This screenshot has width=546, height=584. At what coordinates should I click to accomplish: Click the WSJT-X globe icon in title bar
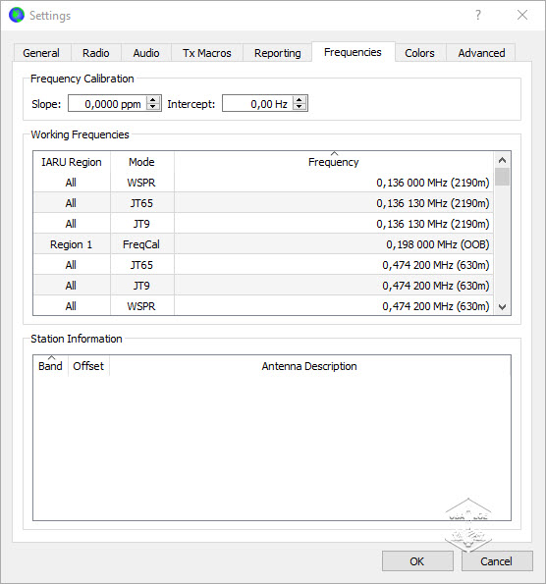16,16
